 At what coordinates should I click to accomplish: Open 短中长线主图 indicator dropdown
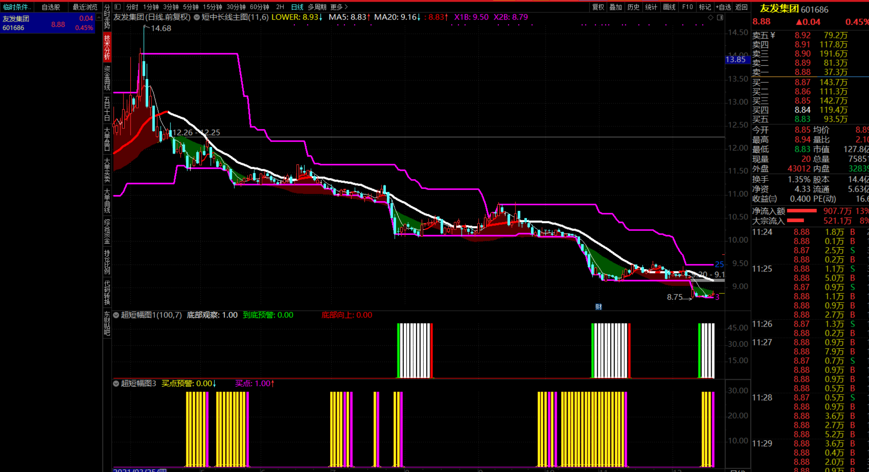(197, 17)
